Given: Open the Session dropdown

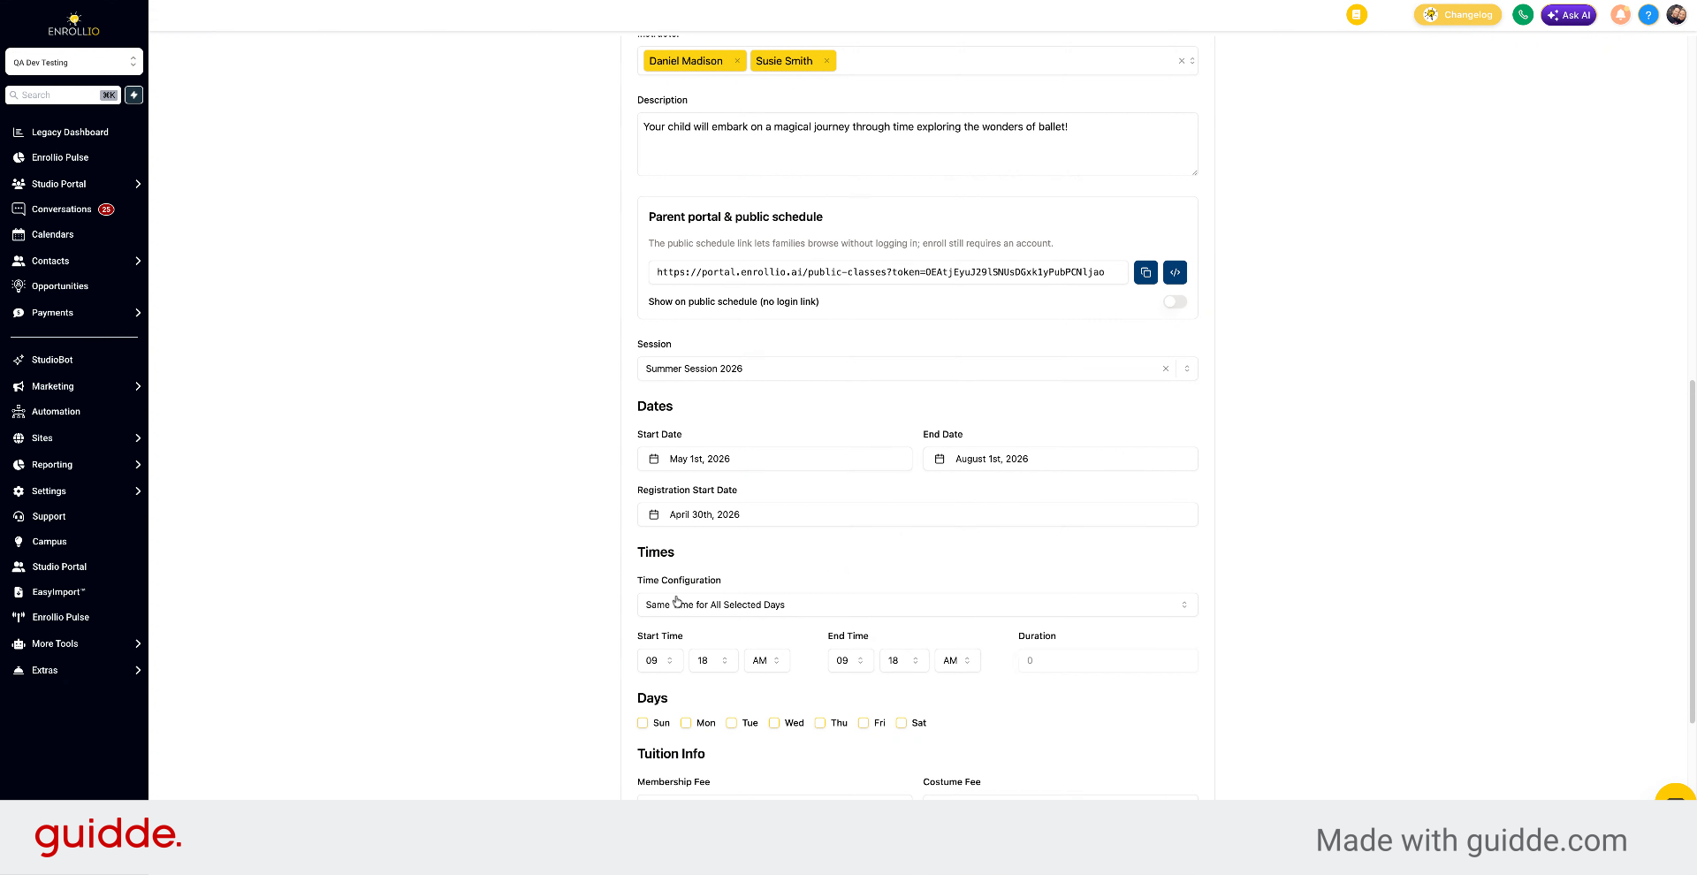Looking at the screenshot, I should (917, 369).
